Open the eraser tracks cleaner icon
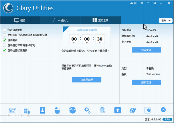This screenshot has height=123, width=174. (148, 110)
